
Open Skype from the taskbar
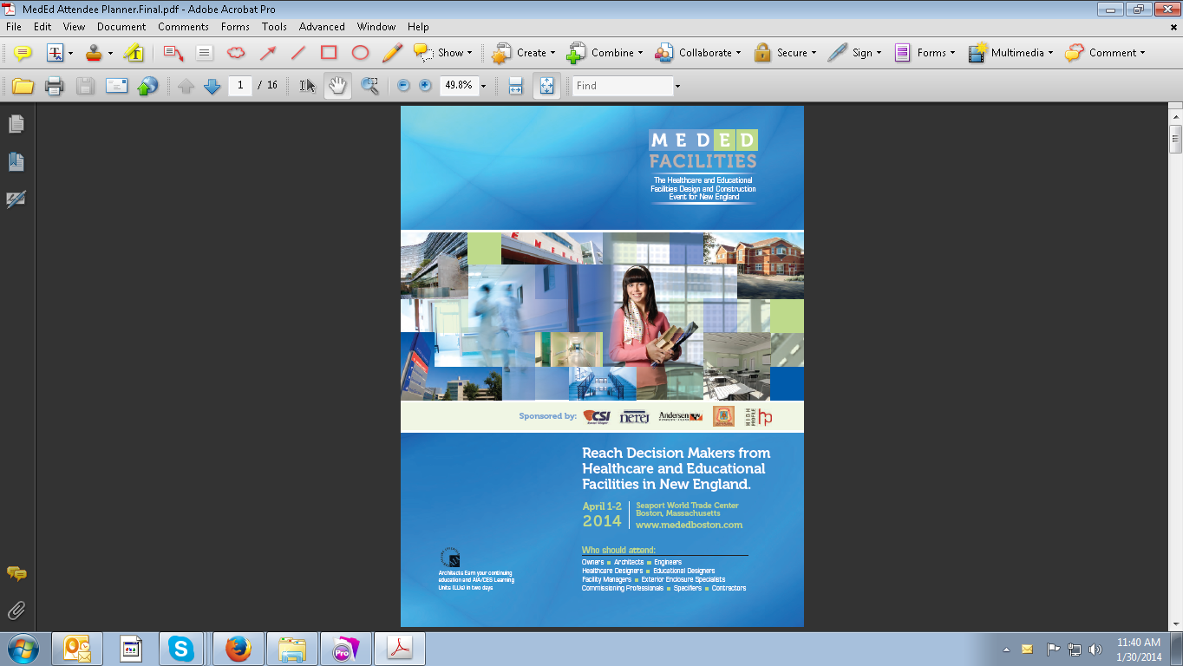[181, 649]
